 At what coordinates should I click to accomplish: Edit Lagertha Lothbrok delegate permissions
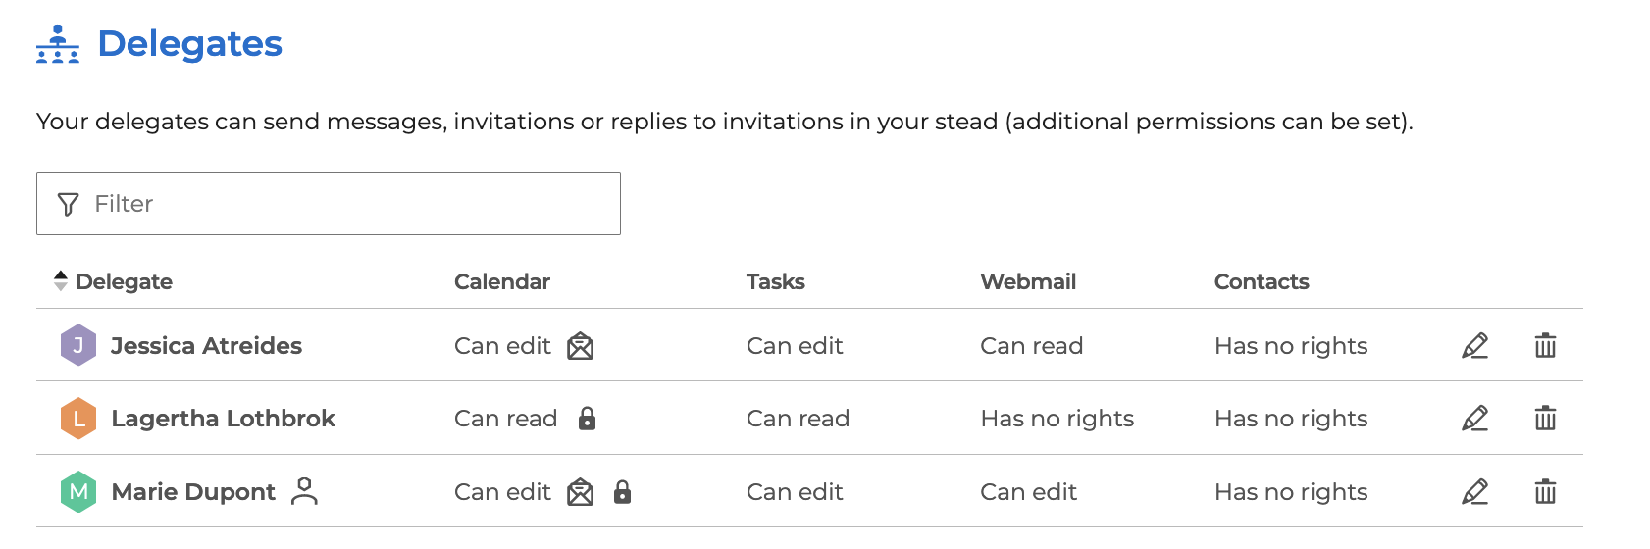(1474, 419)
